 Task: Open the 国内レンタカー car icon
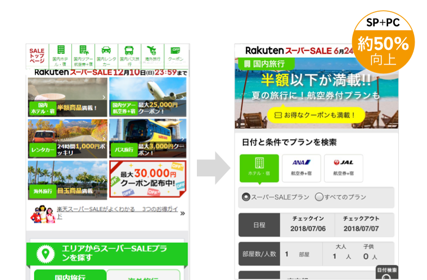click(106, 50)
